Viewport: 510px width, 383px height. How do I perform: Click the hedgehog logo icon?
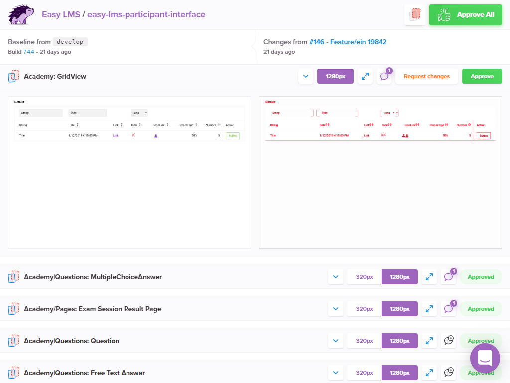(x=21, y=15)
